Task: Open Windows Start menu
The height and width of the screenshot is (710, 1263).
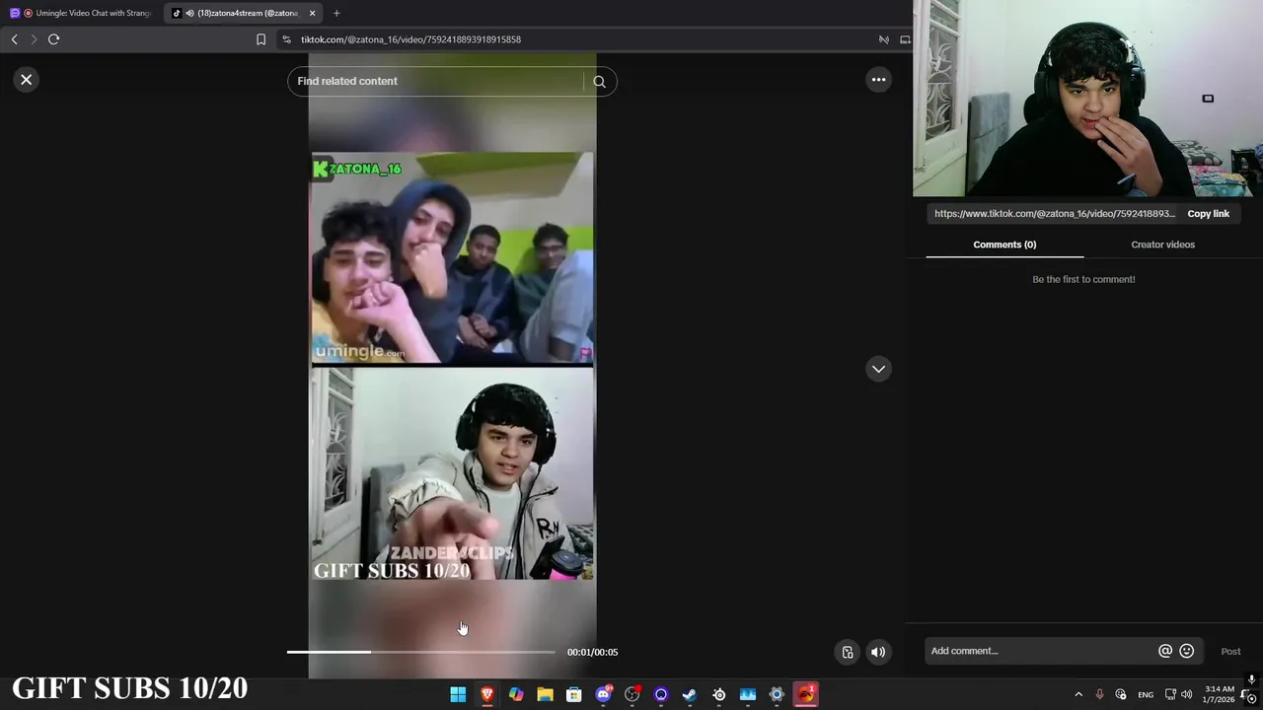Action: pyautogui.click(x=458, y=695)
